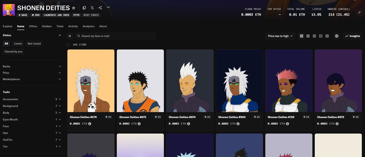Switch to large grid view
365x157 pixels.
(x=301, y=36)
